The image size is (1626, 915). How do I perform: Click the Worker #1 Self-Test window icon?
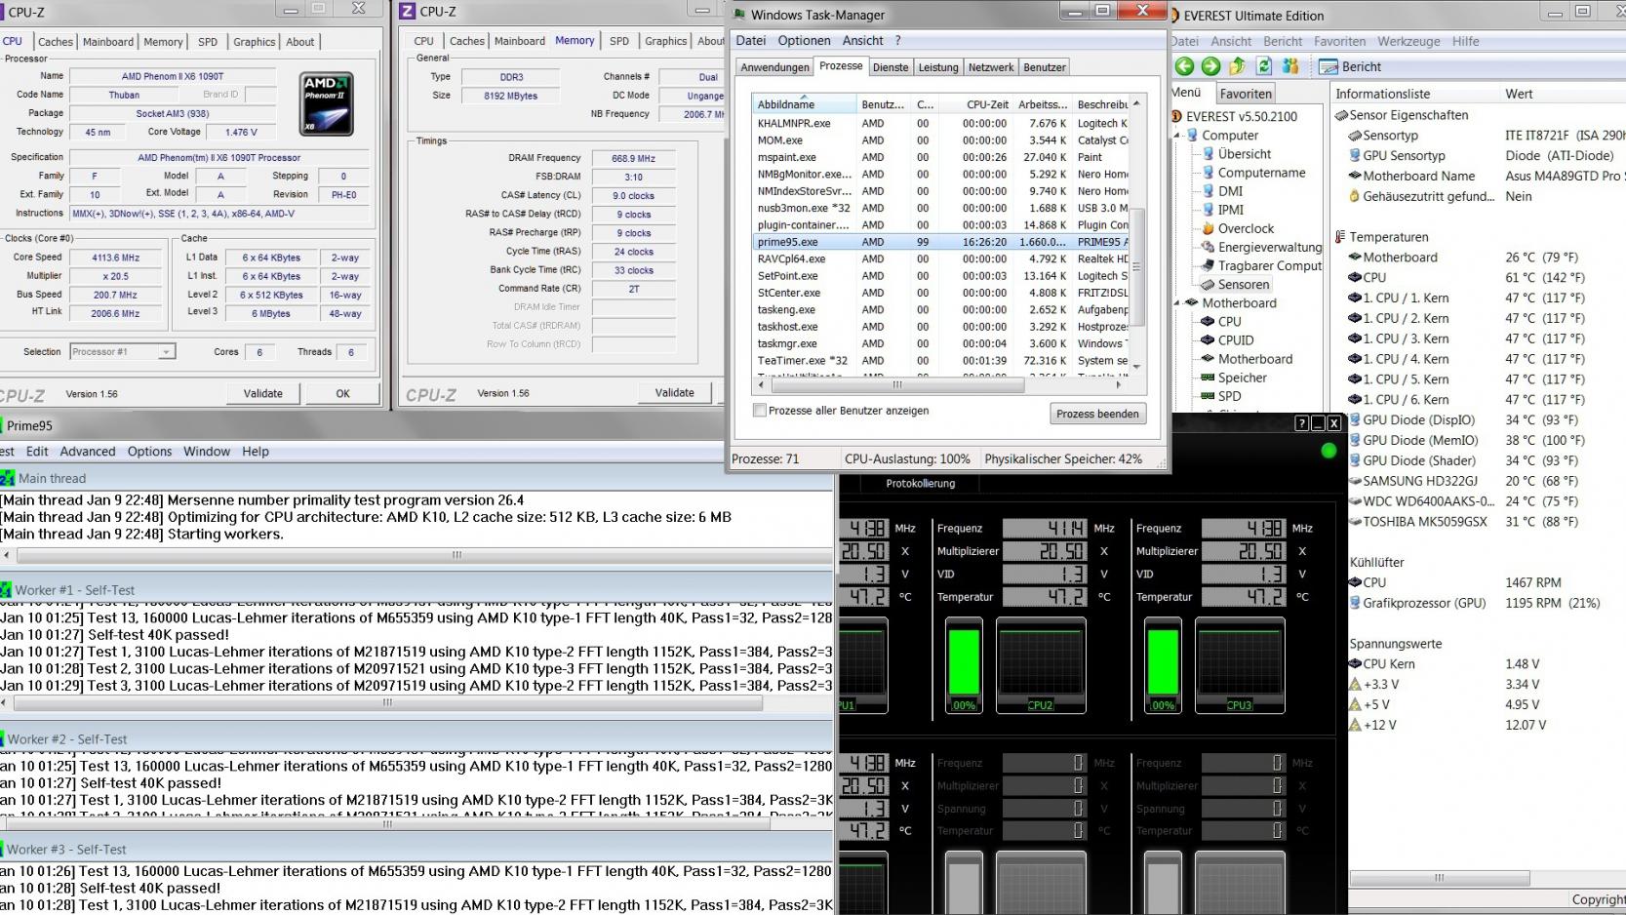pyautogui.click(x=6, y=590)
